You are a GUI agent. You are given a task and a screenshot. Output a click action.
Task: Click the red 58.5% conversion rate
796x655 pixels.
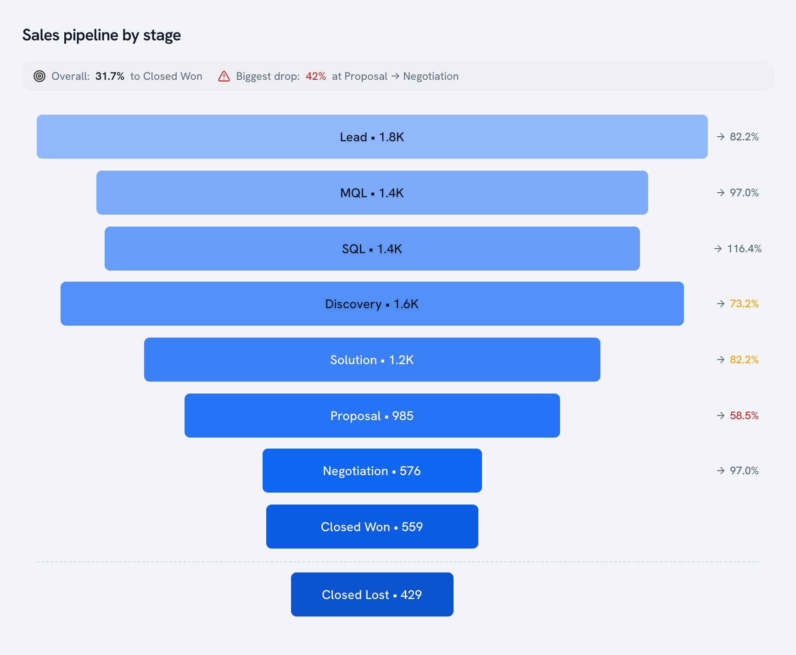click(744, 416)
